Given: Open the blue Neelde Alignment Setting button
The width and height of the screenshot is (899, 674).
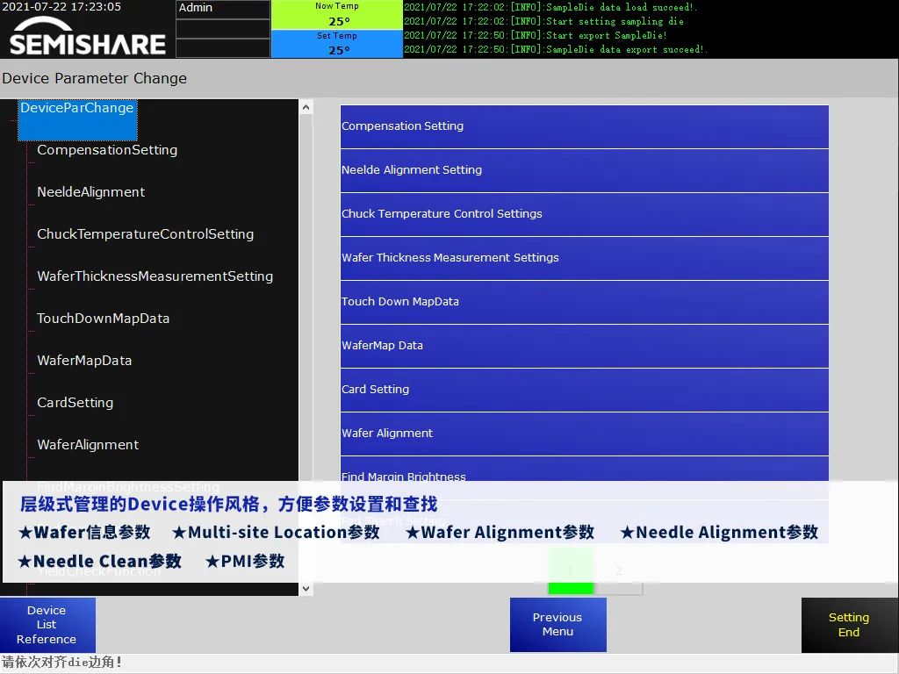Looking at the screenshot, I should click(x=584, y=170).
